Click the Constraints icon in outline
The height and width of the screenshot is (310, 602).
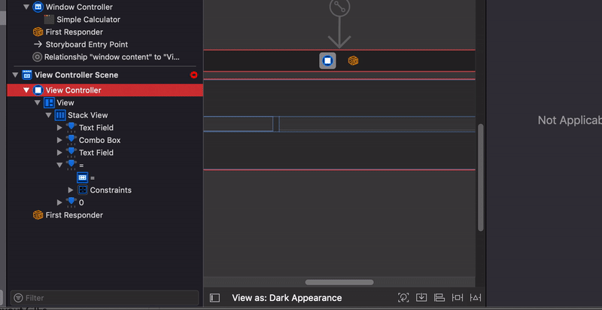point(82,190)
